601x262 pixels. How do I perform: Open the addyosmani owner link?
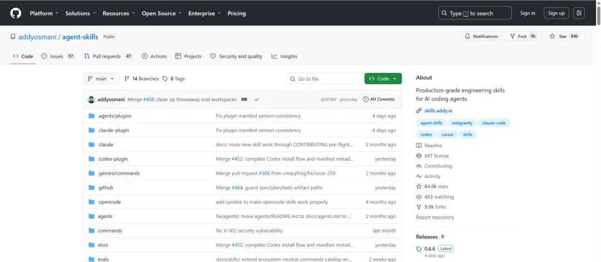click(37, 37)
